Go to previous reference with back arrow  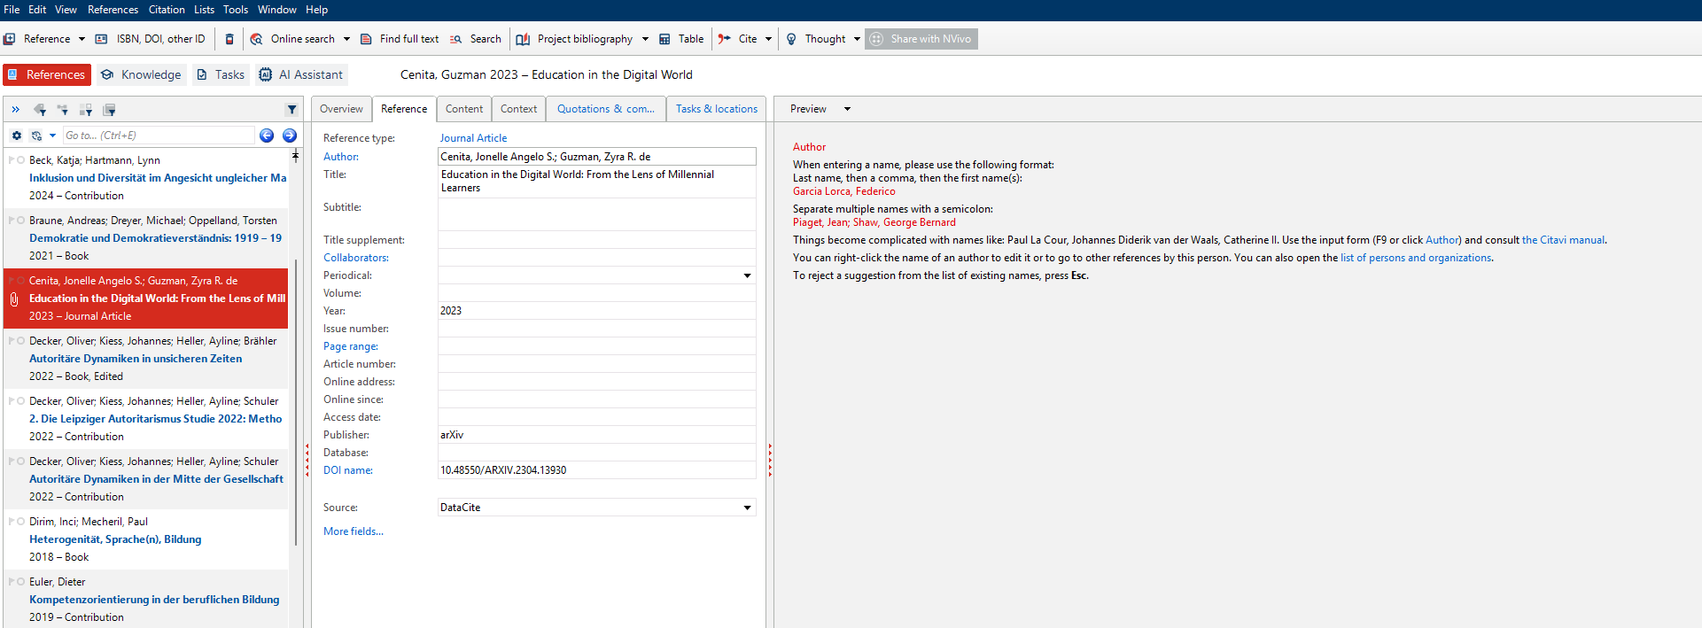coord(267,136)
